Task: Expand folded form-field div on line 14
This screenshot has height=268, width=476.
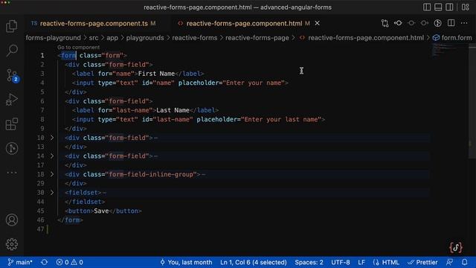Action: pyautogui.click(x=52, y=156)
